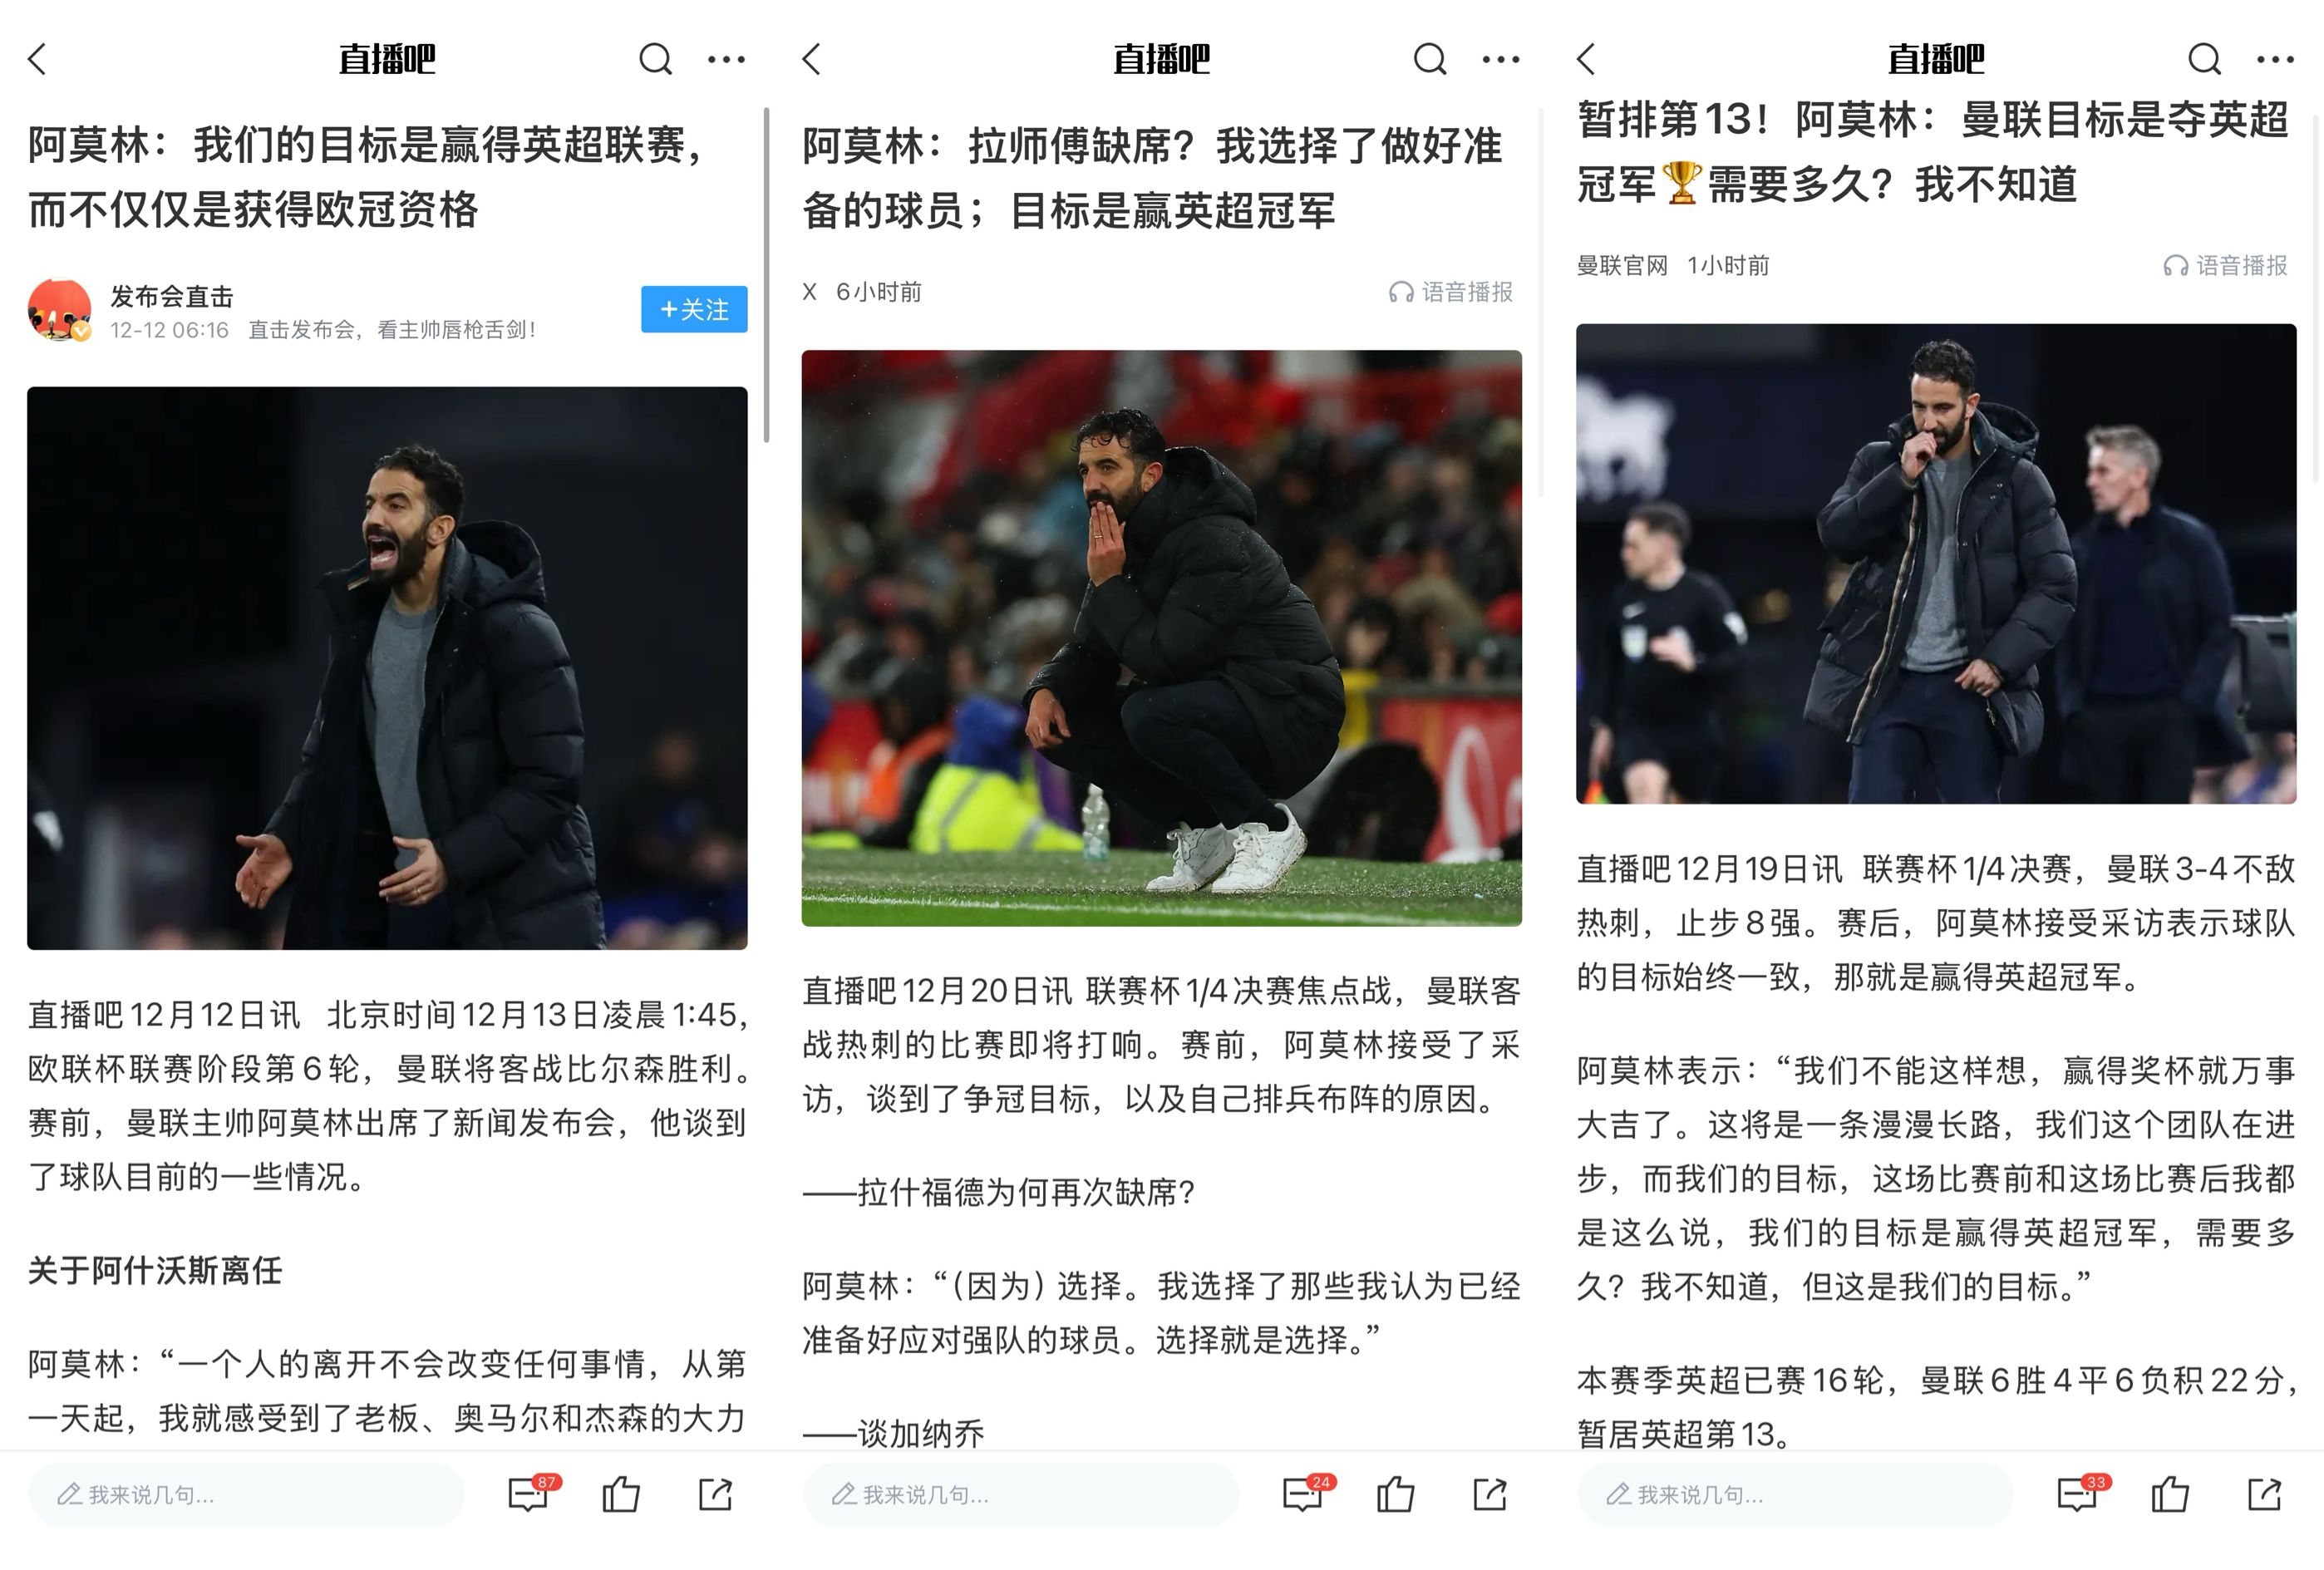The width and height of the screenshot is (2324, 1570).
Task: Open the 发布会直击 author avatar
Action: coord(60,310)
